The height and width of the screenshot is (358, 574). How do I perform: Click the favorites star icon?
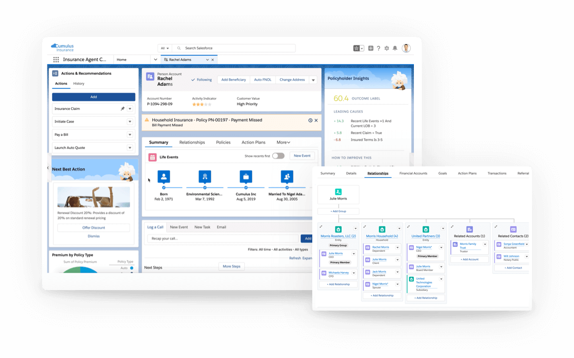(357, 48)
